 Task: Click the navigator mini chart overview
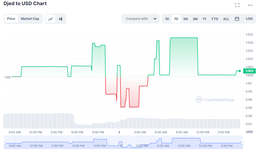tap(123, 142)
